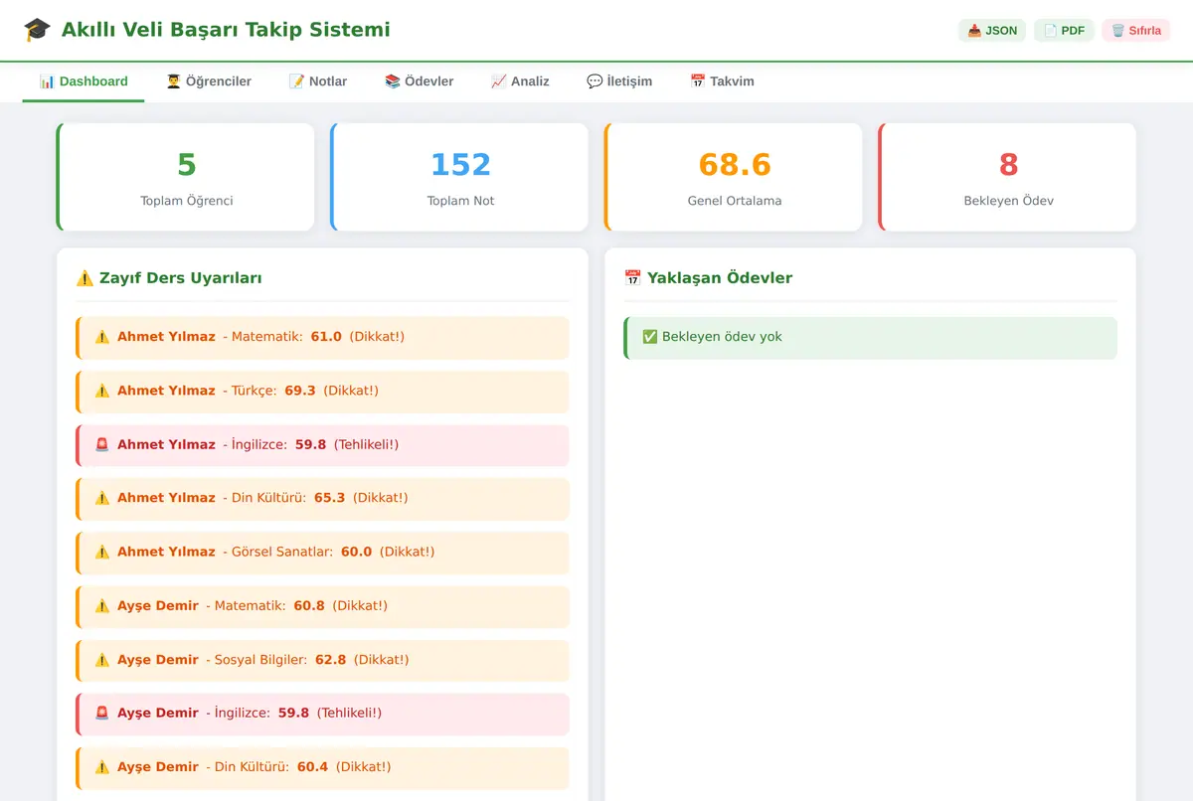This screenshot has width=1193, height=801.
Task: Click warning icon on Ahmet Yılmaz Türkçe alert
Action: click(102, 391)
